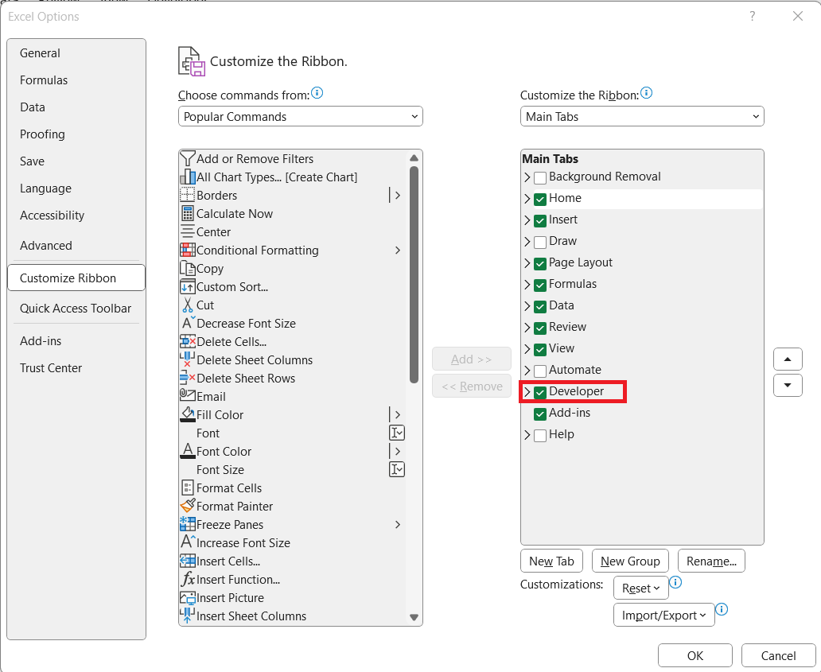Viewport: 821px width, 672px height.
Task: Click the info icon next to Reset
Action: point(676,582)
